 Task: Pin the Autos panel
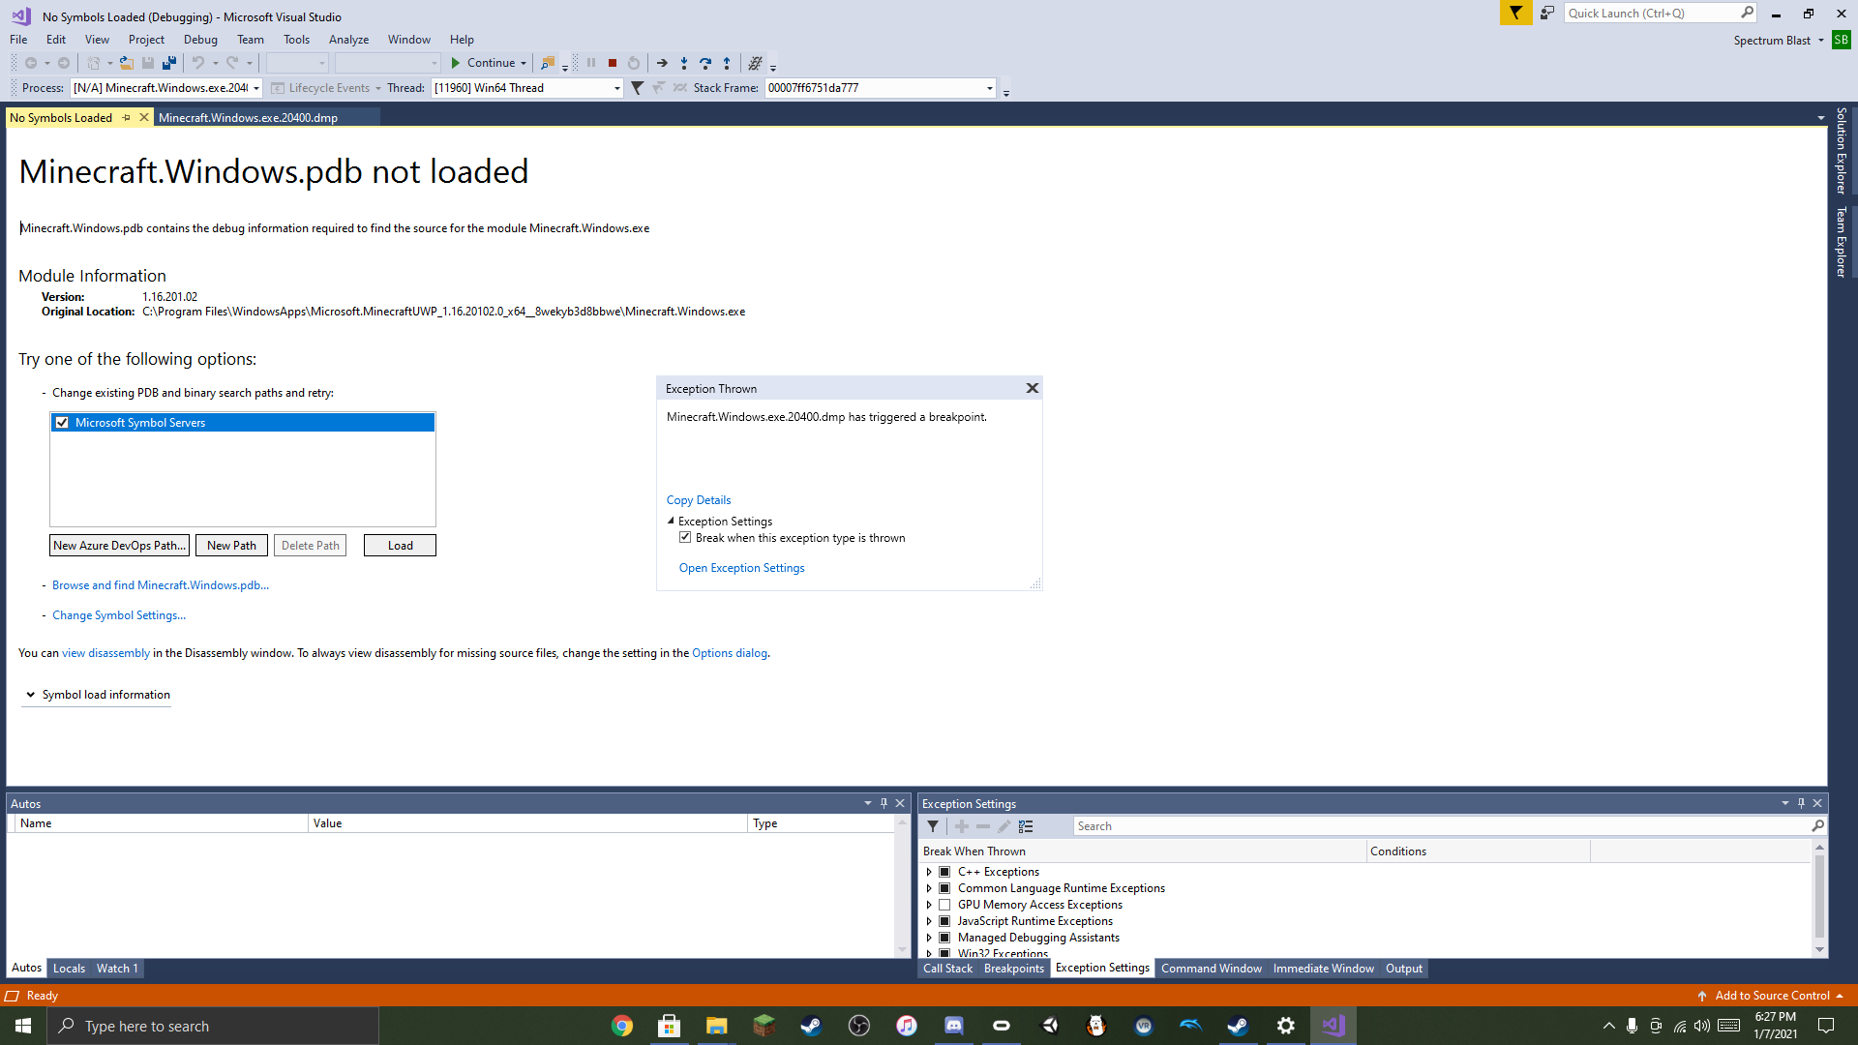point(884,803)
